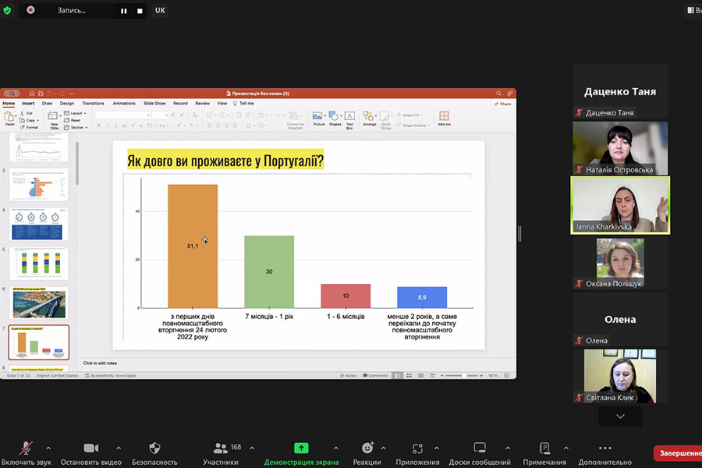
Task: Select Janna Kharkivska video tile
Action: click(620, 204)
